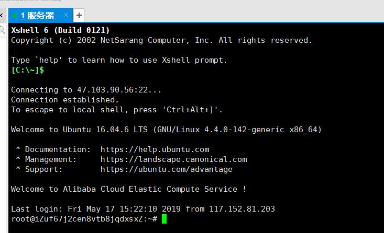This screenshot has width=384, height=233.
Task: Open a new session tab with plus button
Action: click(x=79, y=15)
